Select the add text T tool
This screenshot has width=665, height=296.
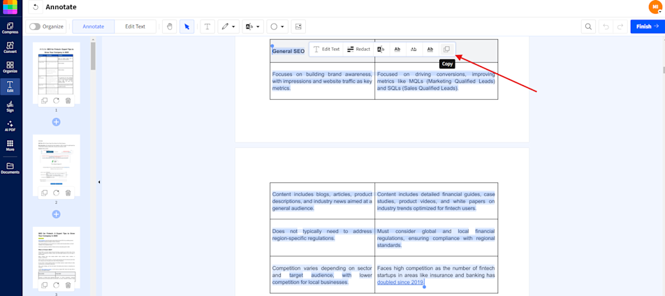[x=207, y=27]
